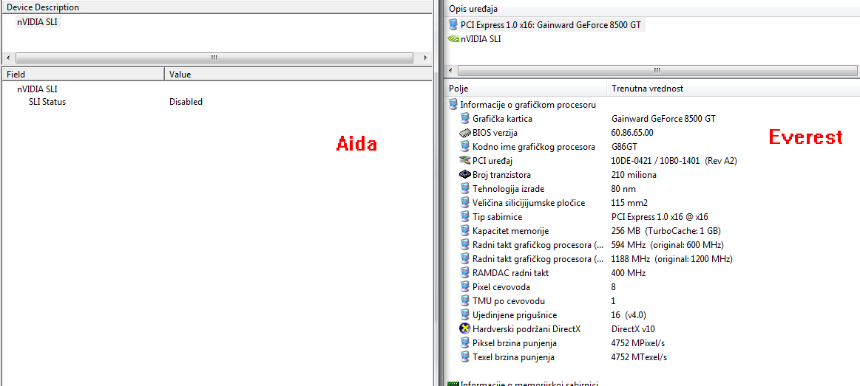The image size is (860, 386).
Task: Click the Kodno ime grafičkog procesora icon
Action: pyautogui.click(x=464, y=147)
